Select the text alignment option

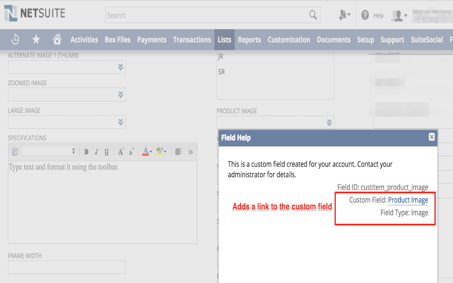click(178, 152)
